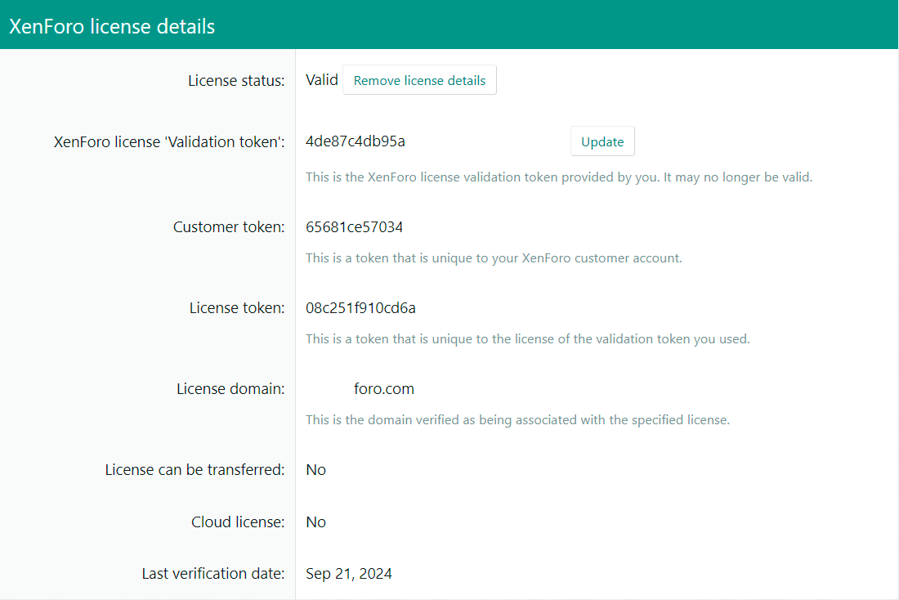The height and width of the screenshot is (600, 899).
Task: Select the validation token value 4de87c4db95a
Action: pos(356,141)
